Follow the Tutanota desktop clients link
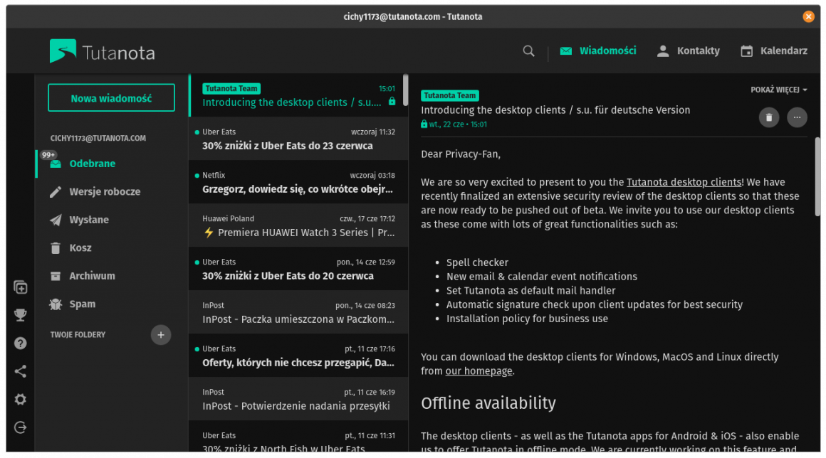 point(684,182)
